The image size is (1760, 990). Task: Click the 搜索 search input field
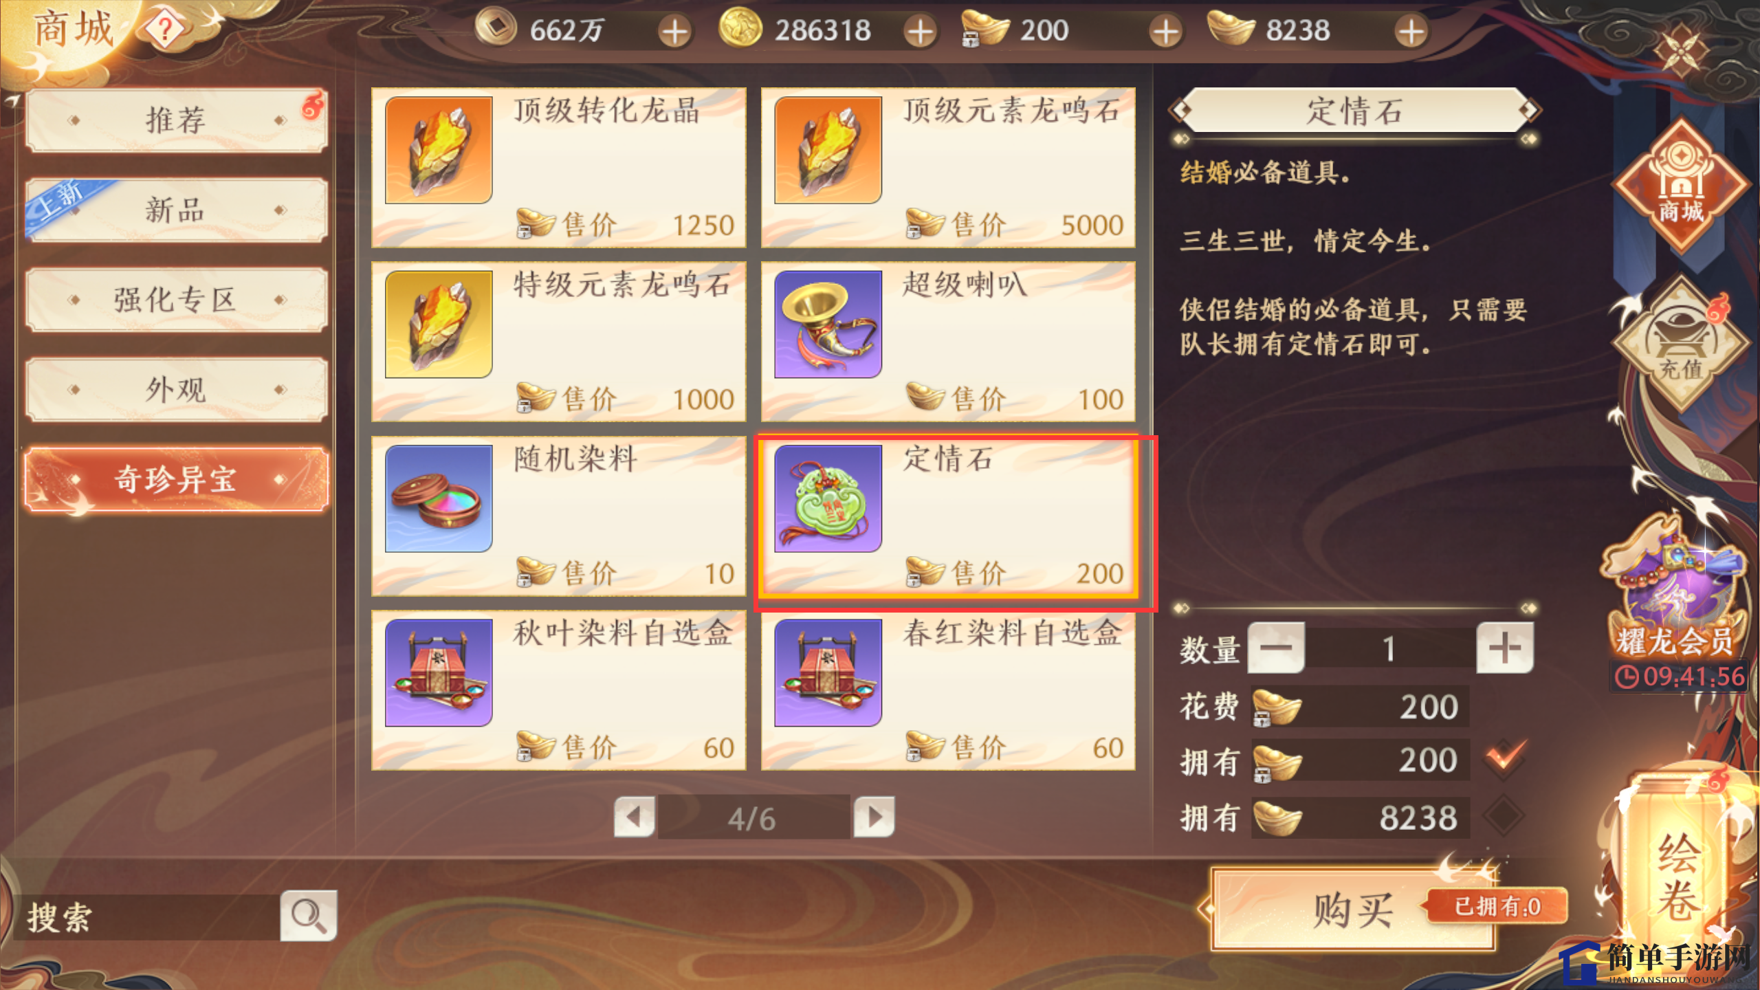click(x=147, y=917)
